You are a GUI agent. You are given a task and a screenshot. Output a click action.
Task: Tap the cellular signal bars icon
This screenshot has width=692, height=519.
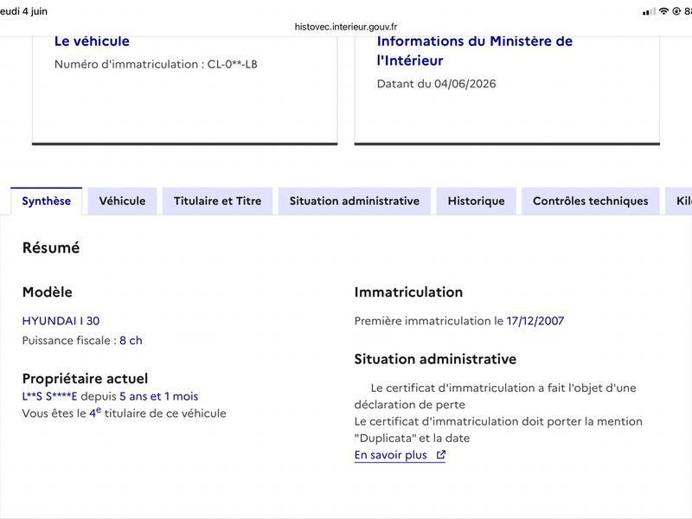(649, 11)
